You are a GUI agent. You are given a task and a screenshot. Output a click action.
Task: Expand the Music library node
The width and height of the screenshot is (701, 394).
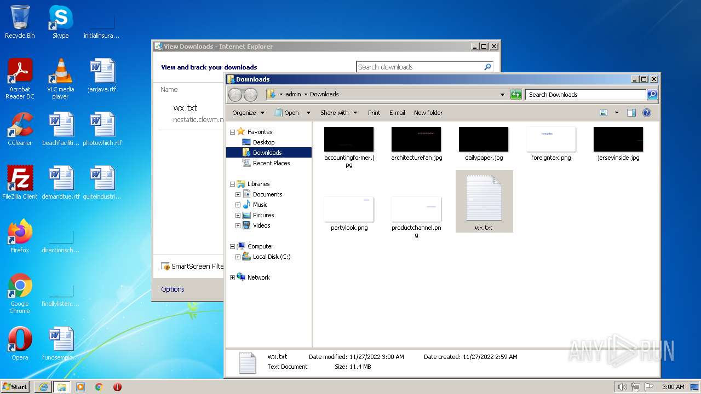[238, 205]
